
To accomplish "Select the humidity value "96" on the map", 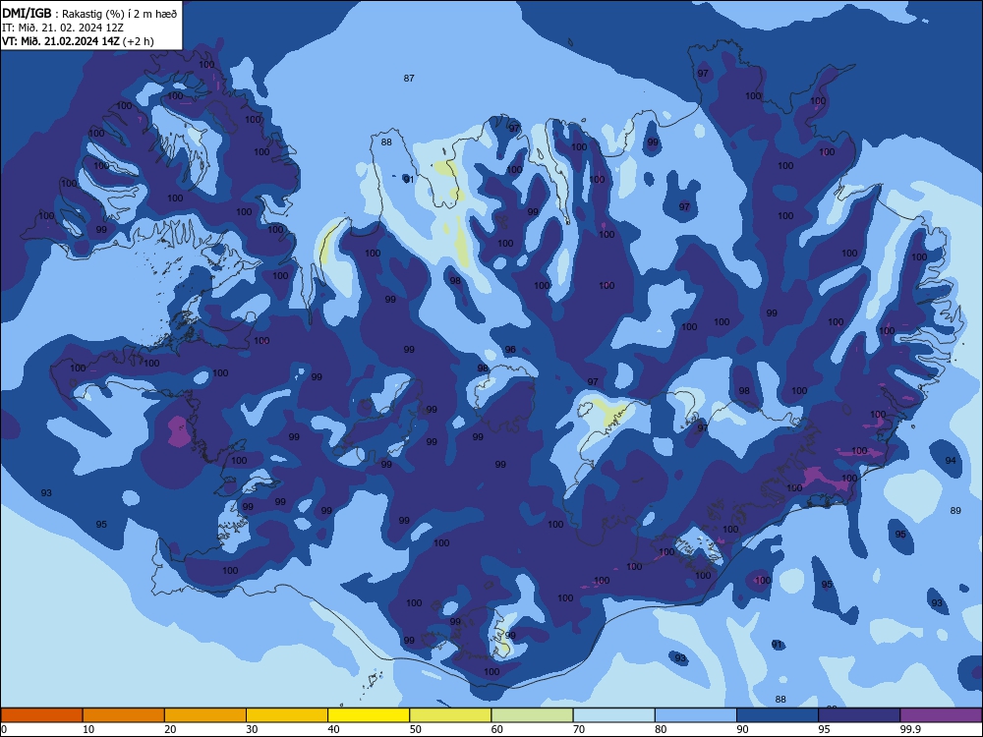I will 510,350.
